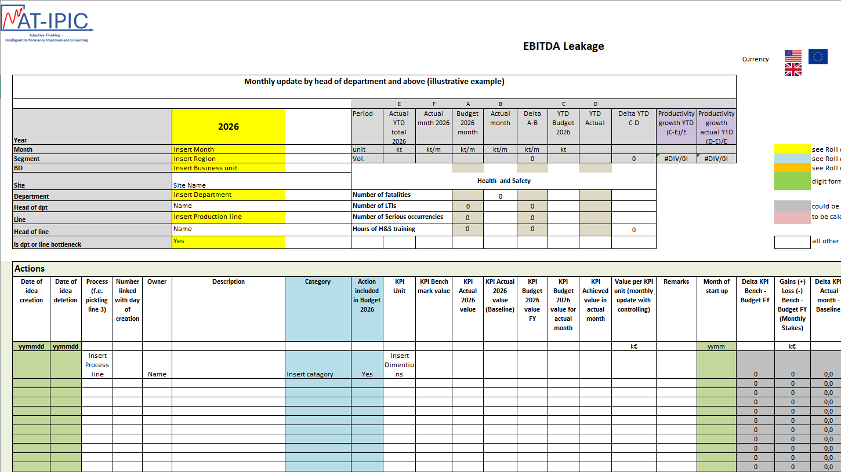Click the pink legend color swatch
The image size is (841, 472).
pyautogui.click(x=792, y=217)
